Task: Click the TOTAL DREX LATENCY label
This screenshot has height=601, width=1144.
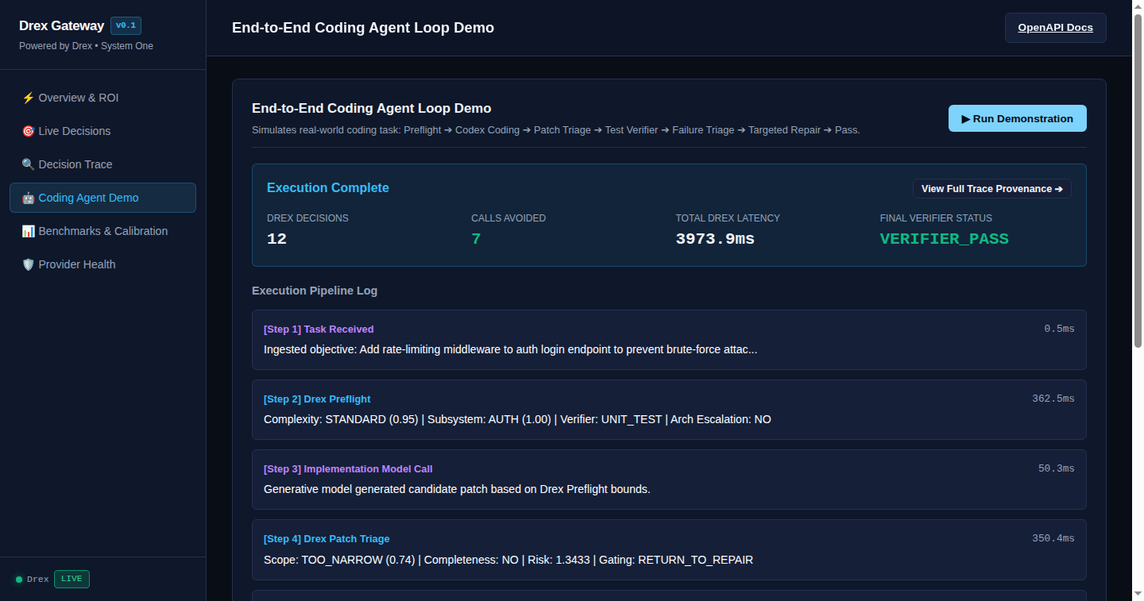Action: click(728, 218)
